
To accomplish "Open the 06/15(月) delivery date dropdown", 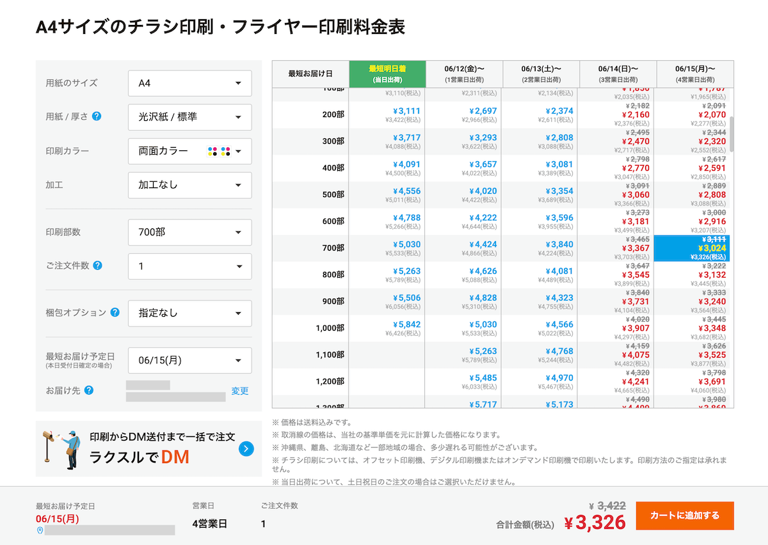I will pyautogui.click(x=190, y=360).
